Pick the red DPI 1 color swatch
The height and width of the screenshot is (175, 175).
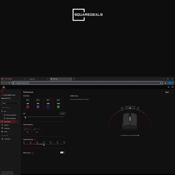tap(28, 107)
